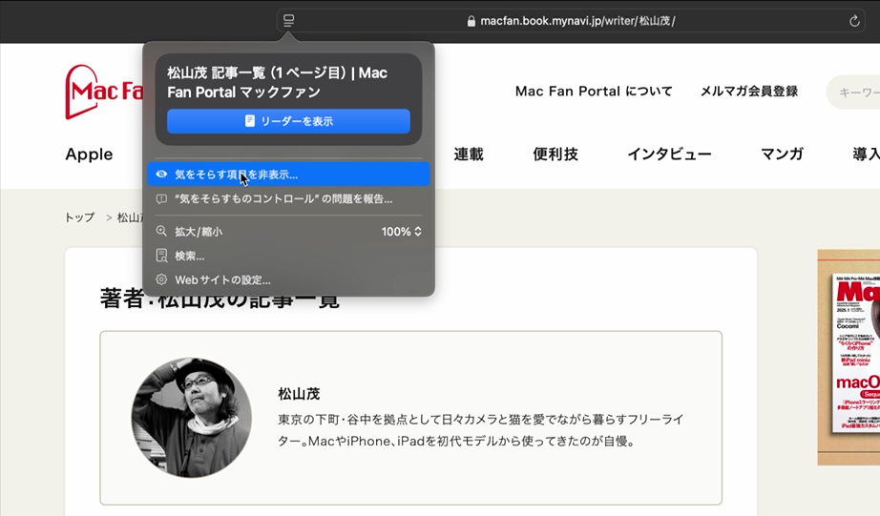
Task: Reload the page with the refresh icon
Action: pyautogui.click(x=854, y=21)
